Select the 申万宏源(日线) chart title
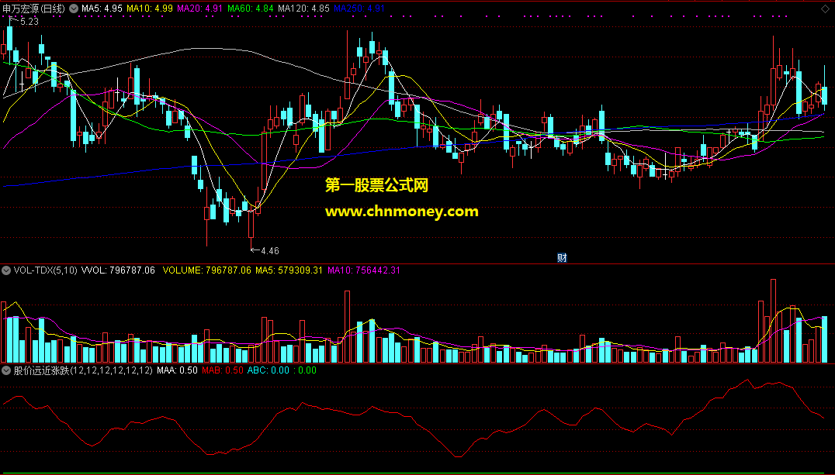The width and height of the screenshot is (835, 475). tap(33, 9)
